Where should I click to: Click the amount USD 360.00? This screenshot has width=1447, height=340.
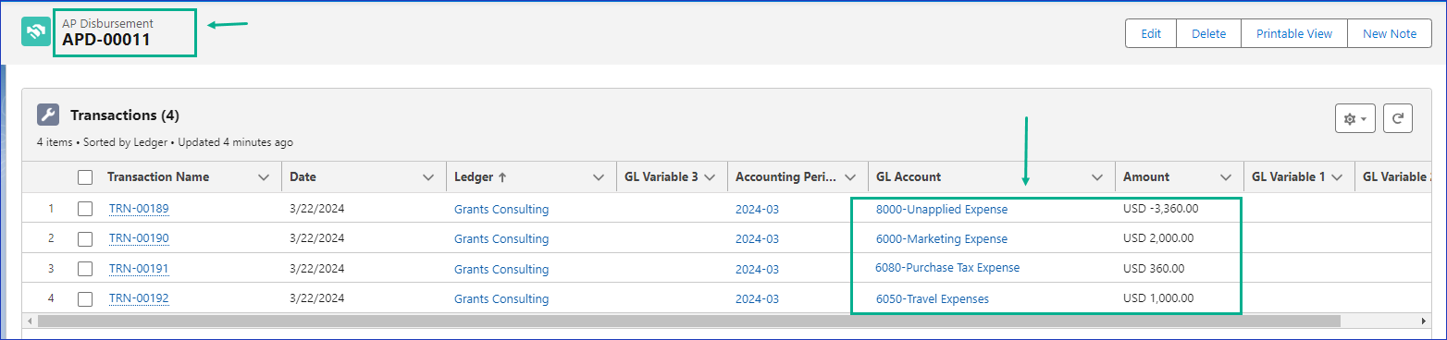point(1153,268)
